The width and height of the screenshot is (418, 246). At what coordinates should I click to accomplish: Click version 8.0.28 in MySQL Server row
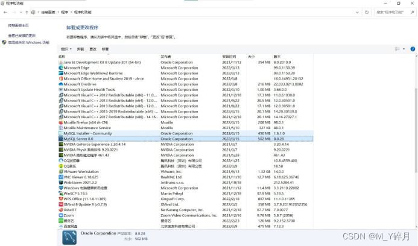[279, 139]
